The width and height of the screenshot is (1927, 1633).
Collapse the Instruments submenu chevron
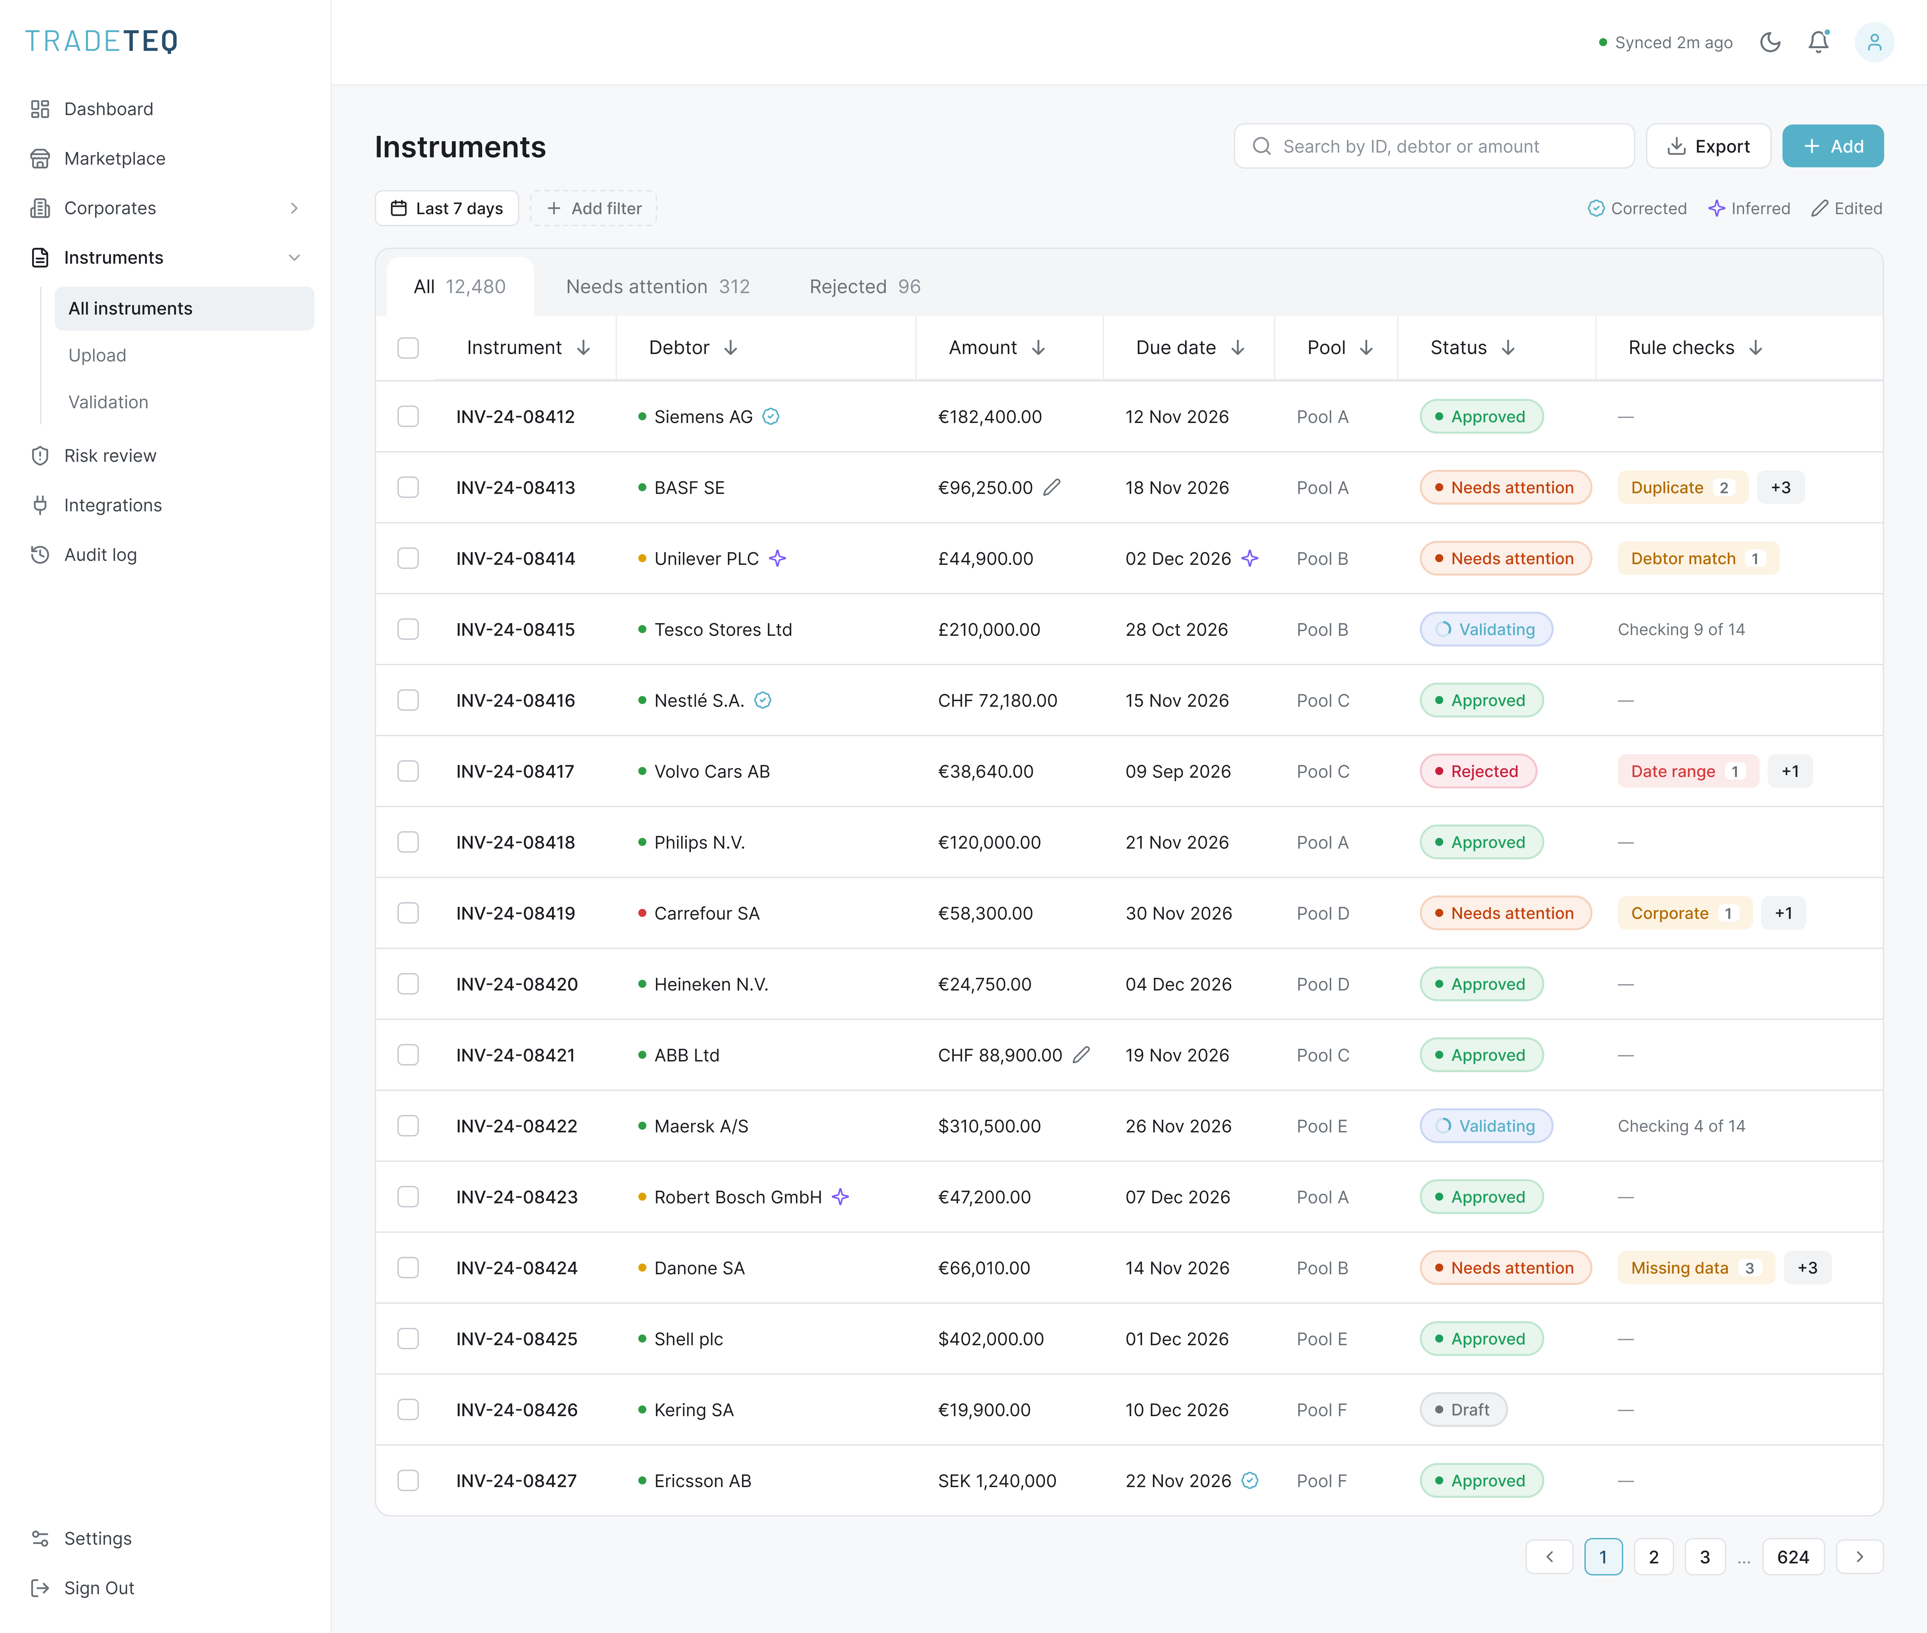coord(294,257)
